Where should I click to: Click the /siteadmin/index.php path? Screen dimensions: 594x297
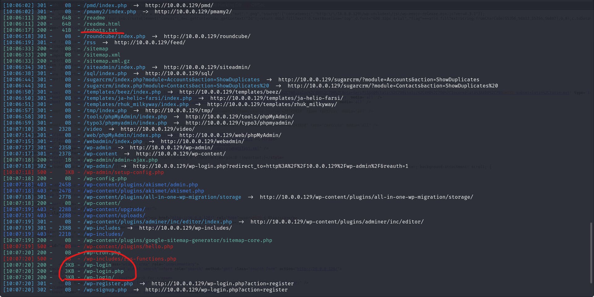[114, 67]
